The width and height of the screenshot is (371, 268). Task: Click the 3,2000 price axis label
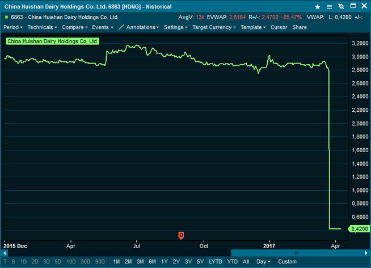[x=360, y=43]
